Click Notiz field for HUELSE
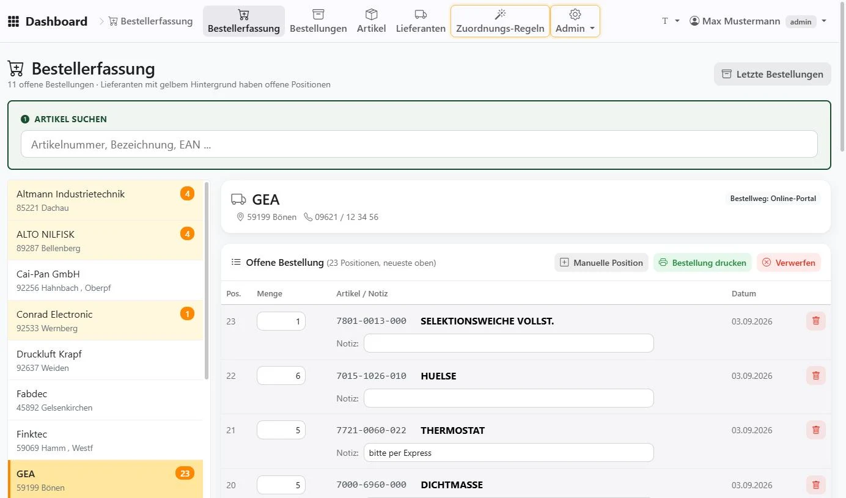The height and width of the screenshot is (498, 846). coord(509,398)
